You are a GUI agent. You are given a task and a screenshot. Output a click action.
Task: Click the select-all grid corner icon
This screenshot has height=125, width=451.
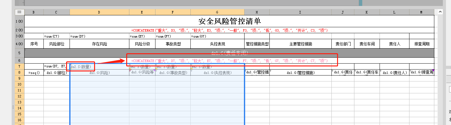click(x=20, y=12)
